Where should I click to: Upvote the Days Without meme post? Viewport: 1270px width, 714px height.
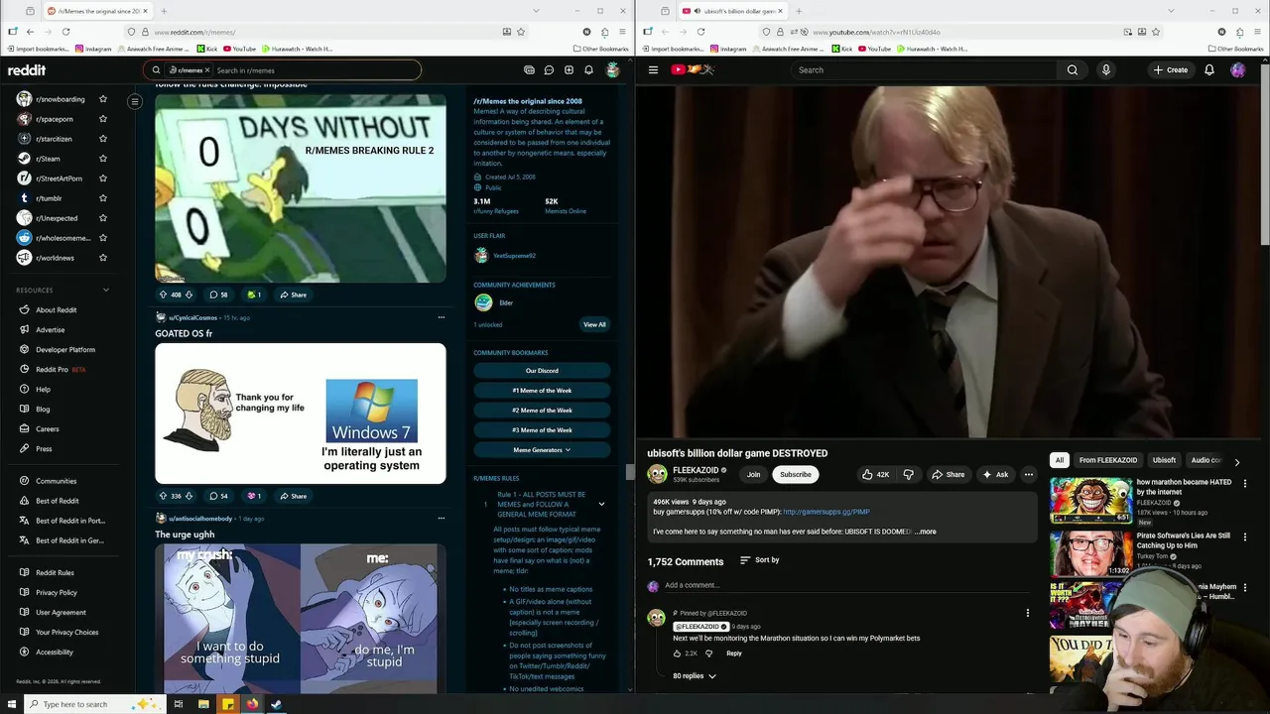pyautogui.click(x=164, y=295)
